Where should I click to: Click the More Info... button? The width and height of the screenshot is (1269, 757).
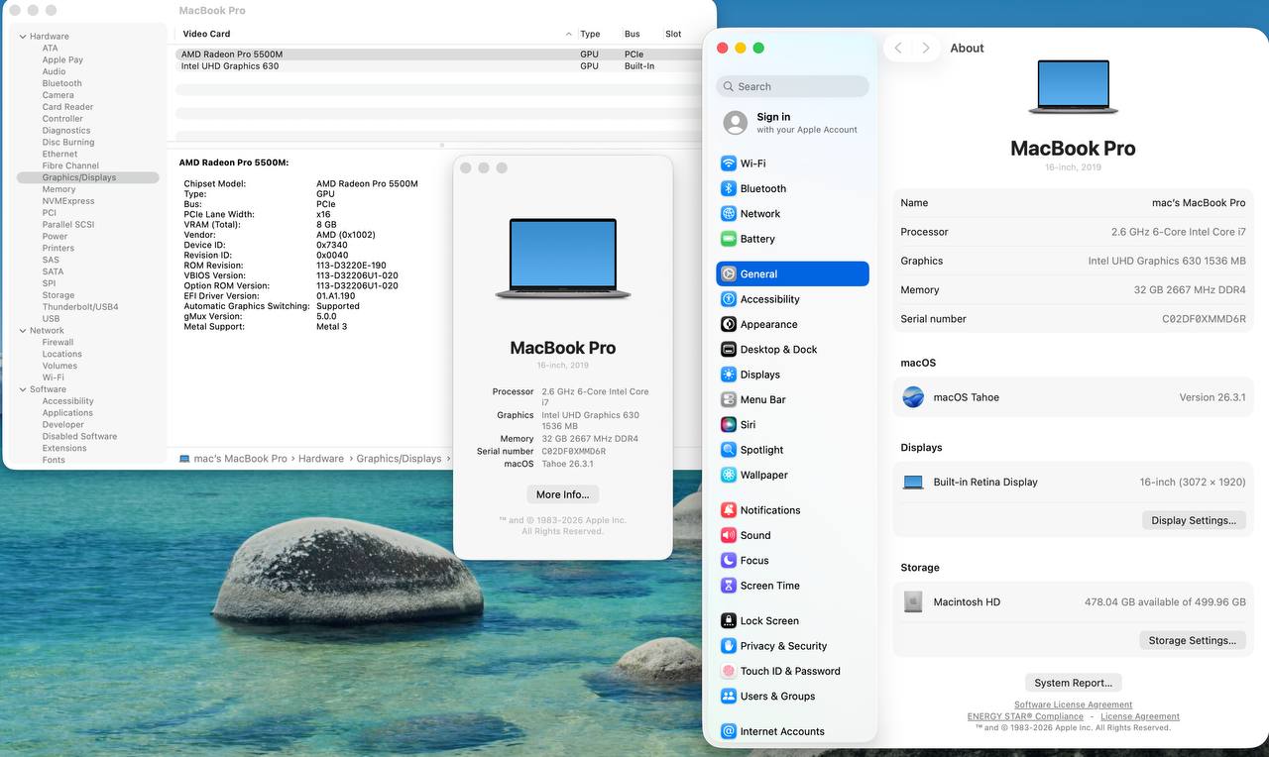pos(562,494)
